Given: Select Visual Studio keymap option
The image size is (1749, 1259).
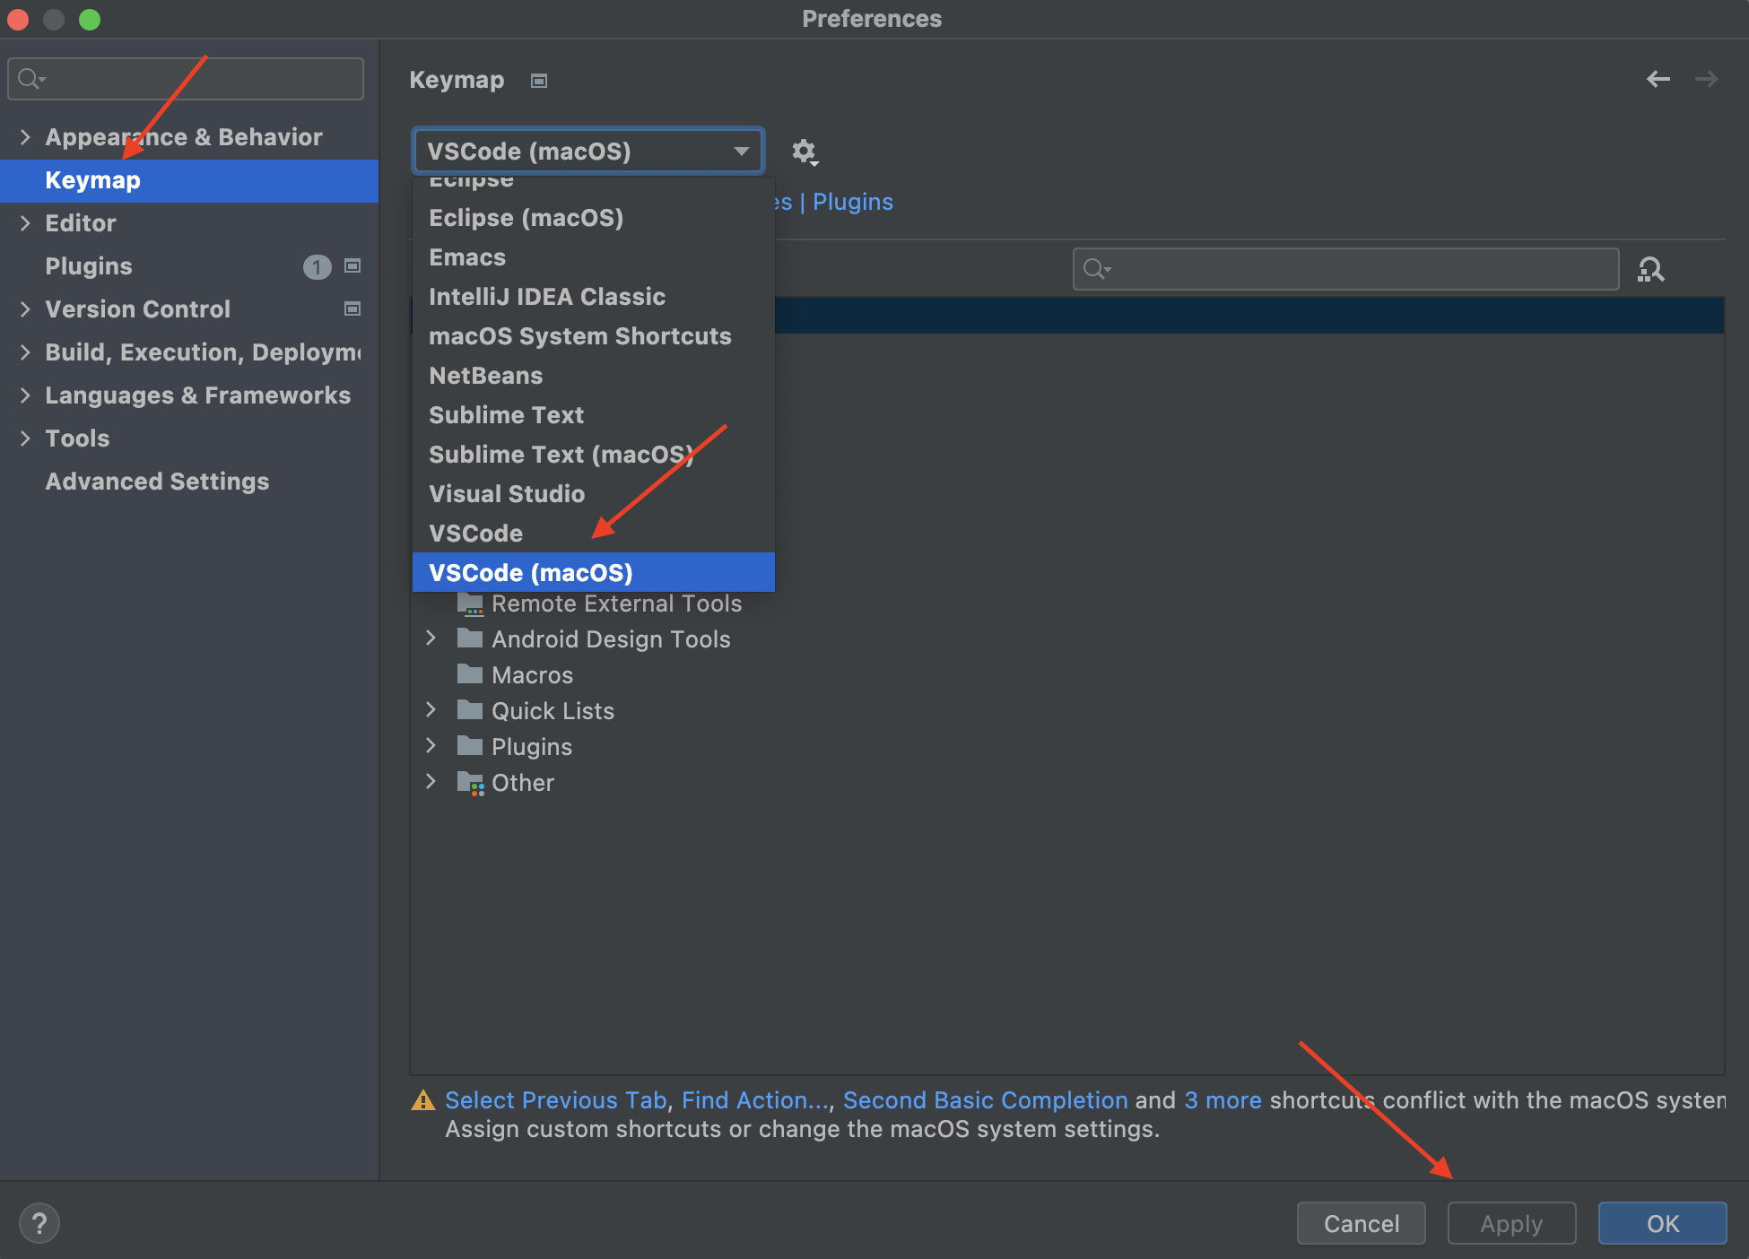Looking at the screenshot, I should 594,494.
